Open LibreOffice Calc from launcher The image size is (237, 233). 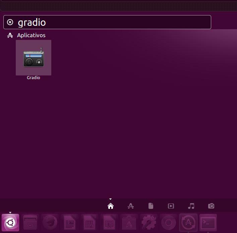(x=90, y=223)
